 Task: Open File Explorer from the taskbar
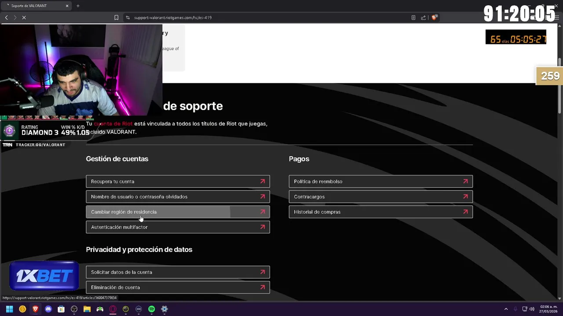pyautogui.click(x=87, y=309)
